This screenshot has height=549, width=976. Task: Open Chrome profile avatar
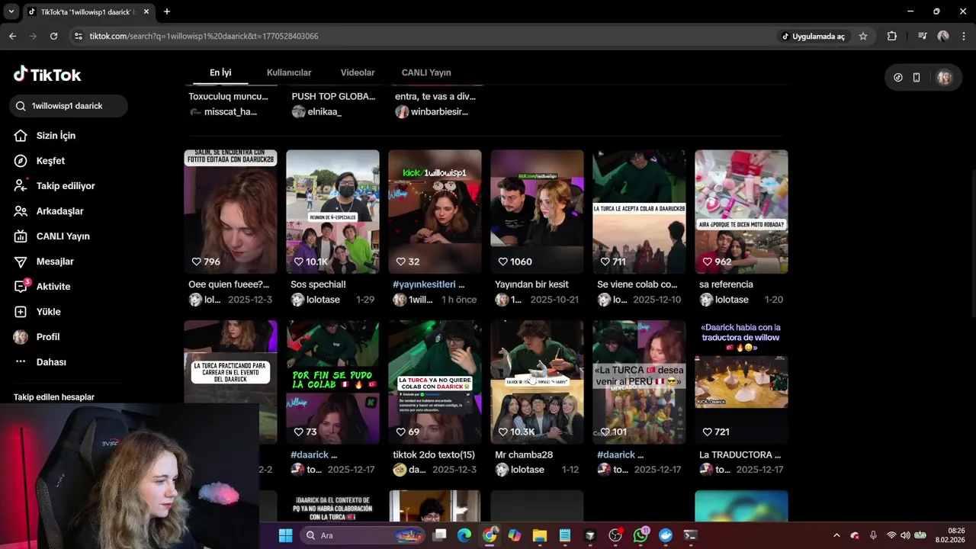click(x=943, y=36)
